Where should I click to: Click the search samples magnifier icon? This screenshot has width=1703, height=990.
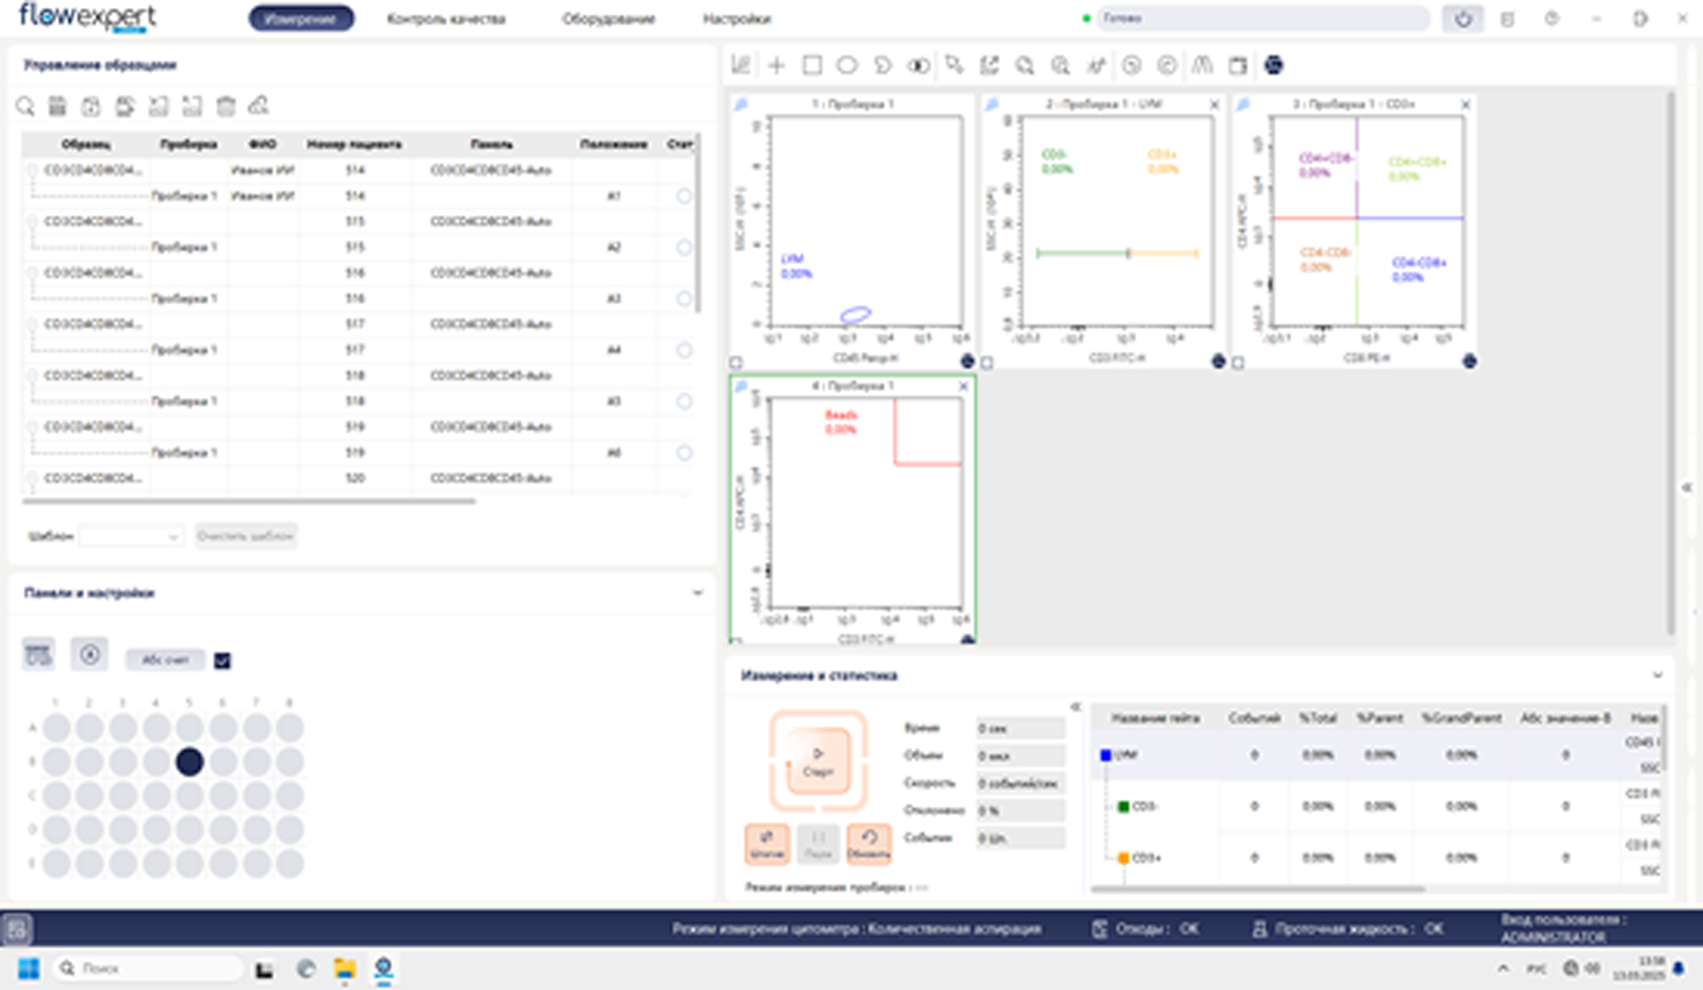click(25, 106)
